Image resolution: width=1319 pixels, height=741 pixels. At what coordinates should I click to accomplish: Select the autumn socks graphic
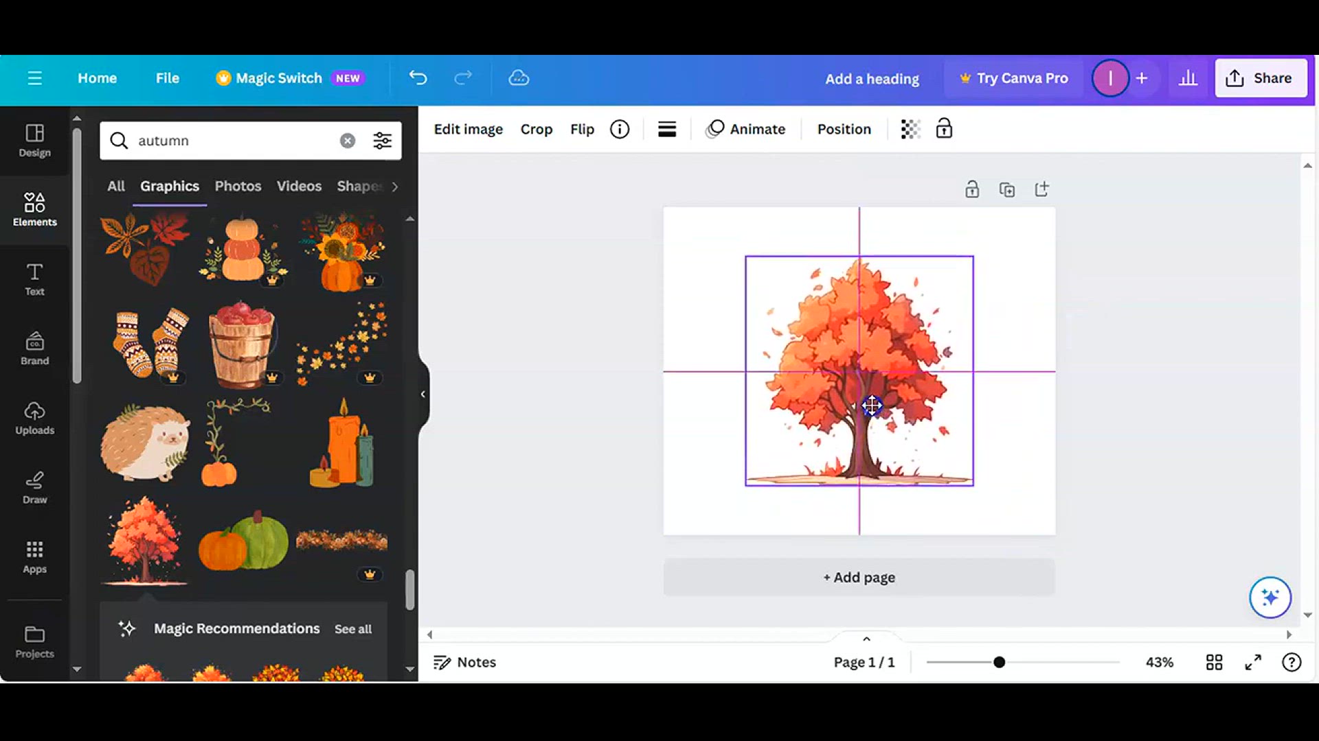[150, 343]
